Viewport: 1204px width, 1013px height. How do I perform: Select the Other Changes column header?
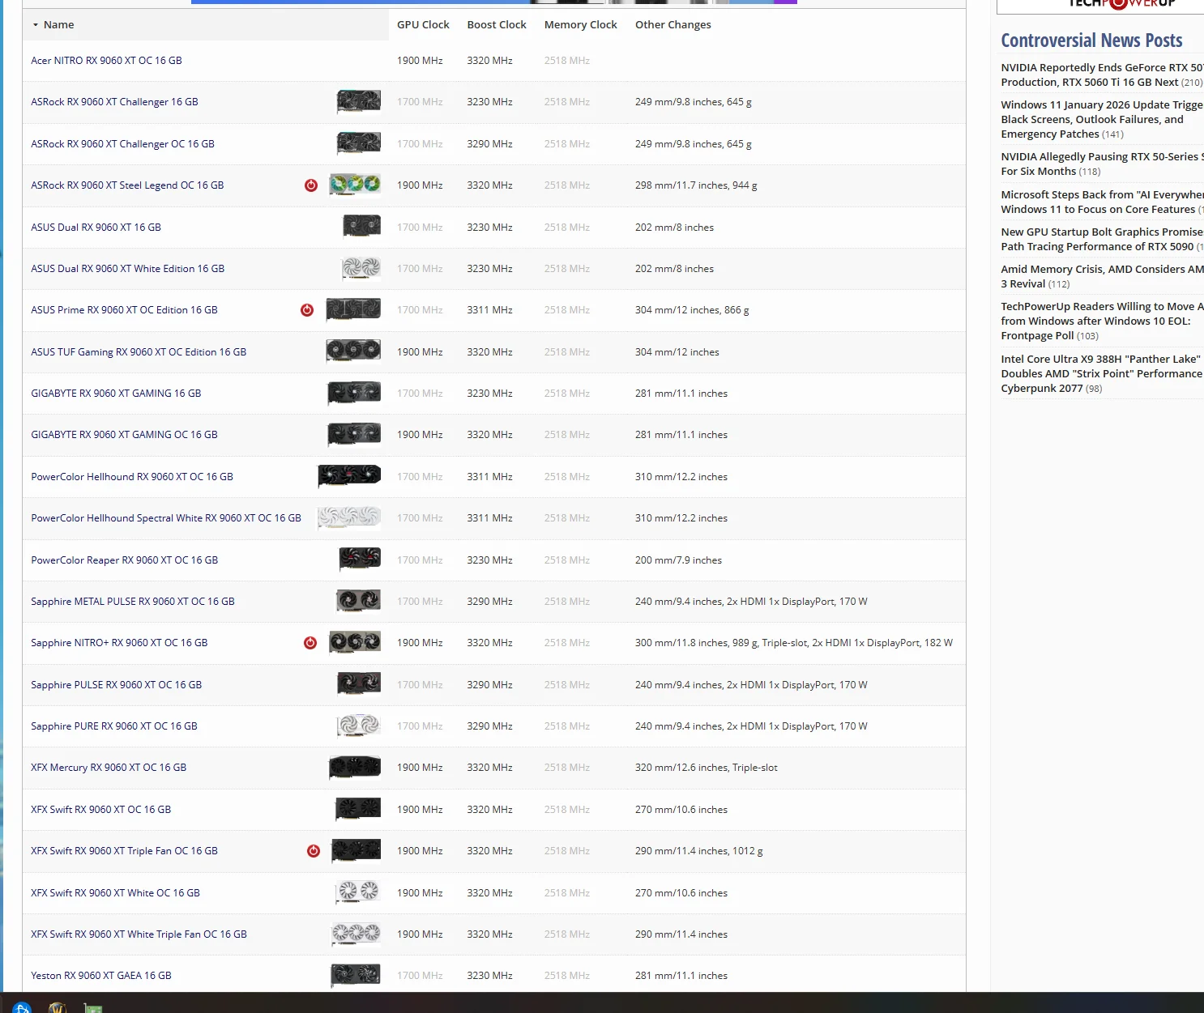click(x=672, y=24)
